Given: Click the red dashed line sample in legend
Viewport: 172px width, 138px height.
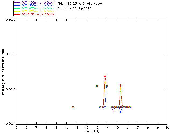Looking at the screenshot, I should click(x=17, y=14).
